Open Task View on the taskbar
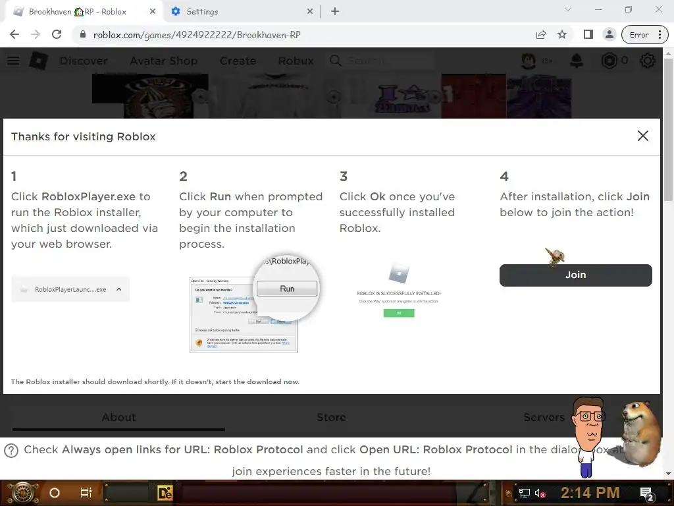 coord(86,493)
